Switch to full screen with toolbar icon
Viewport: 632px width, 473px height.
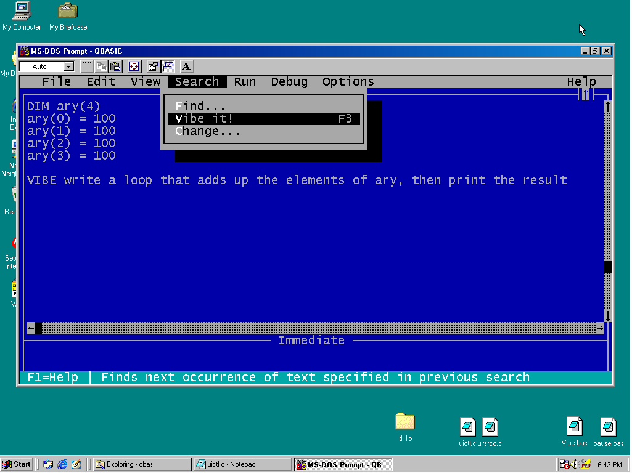click(134, 67)
